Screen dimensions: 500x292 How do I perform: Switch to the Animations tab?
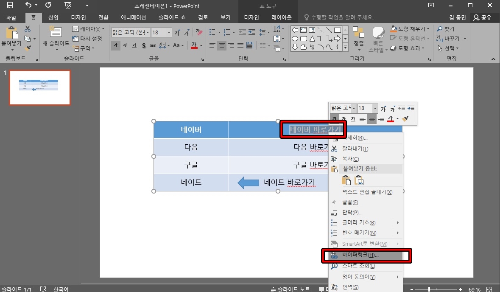pos(133,17)
